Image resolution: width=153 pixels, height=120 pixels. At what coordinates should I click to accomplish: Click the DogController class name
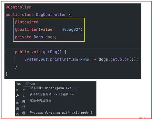pos(51,15)
